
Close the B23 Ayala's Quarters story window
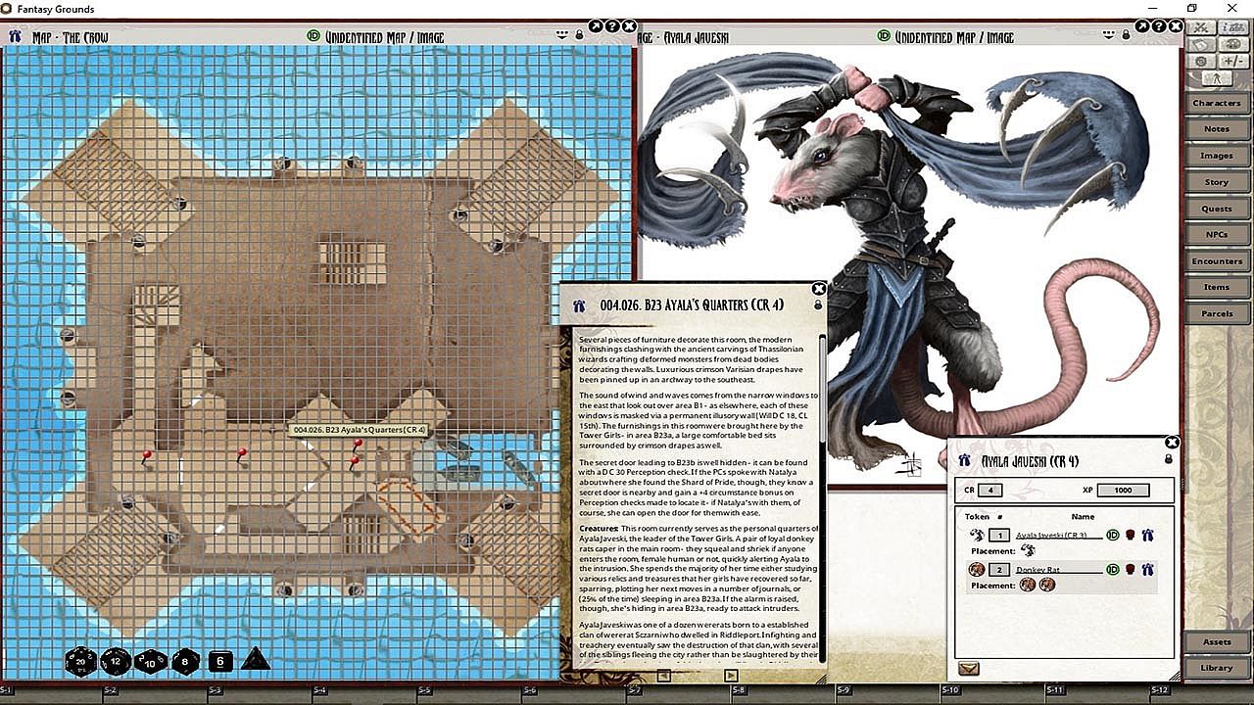click(819, 289)
